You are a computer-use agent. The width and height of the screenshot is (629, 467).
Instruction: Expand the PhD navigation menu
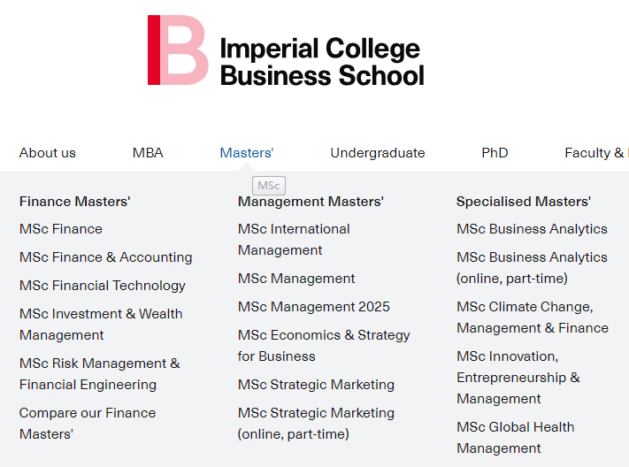coord(495,153)
